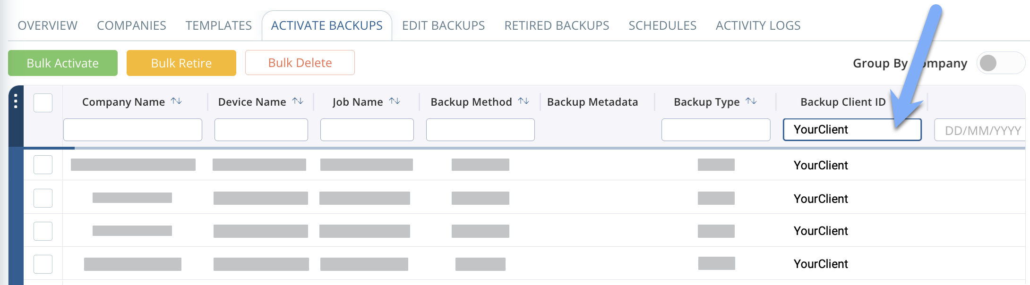
Task: Click the Backup Type sort arrows
Action: coord(751,101)
